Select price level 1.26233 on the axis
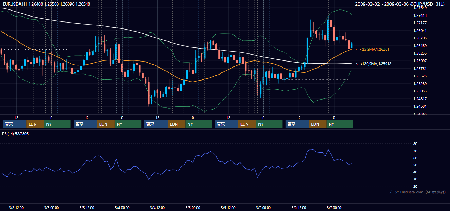450x211 pixels. click(x=420, y=53)
